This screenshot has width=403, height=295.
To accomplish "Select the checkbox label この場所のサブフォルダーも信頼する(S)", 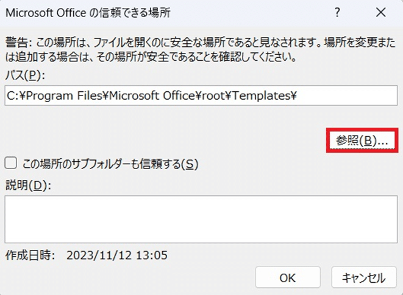I will click(x=110, y=164).
